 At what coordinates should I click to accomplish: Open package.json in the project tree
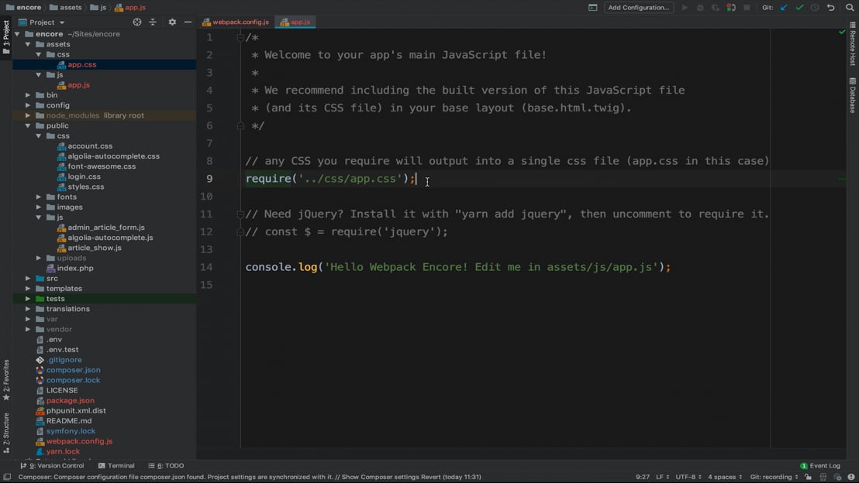coord(70,400)
